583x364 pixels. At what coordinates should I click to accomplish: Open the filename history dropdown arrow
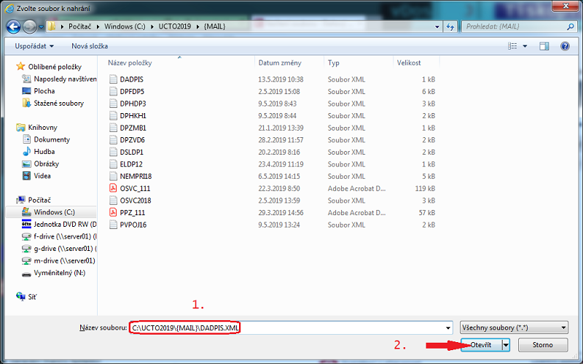448,328
